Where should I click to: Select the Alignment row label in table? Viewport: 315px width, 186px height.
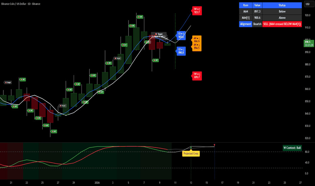pyautogui.click(x=246, y=24)
